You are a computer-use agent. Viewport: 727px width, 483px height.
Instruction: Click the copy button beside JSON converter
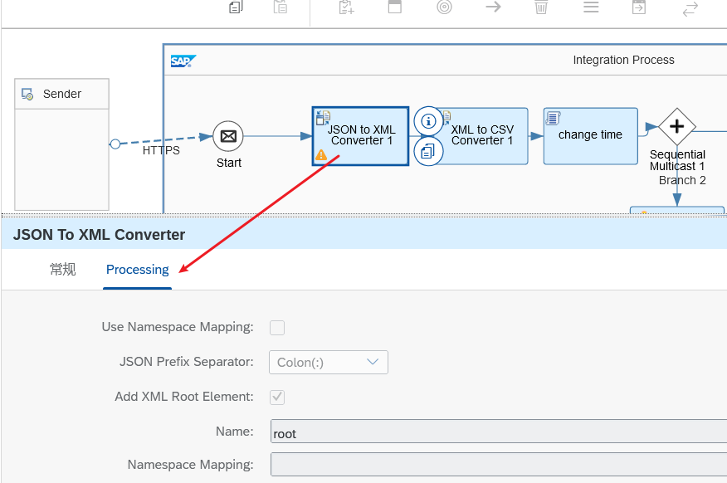pos(428,151)
